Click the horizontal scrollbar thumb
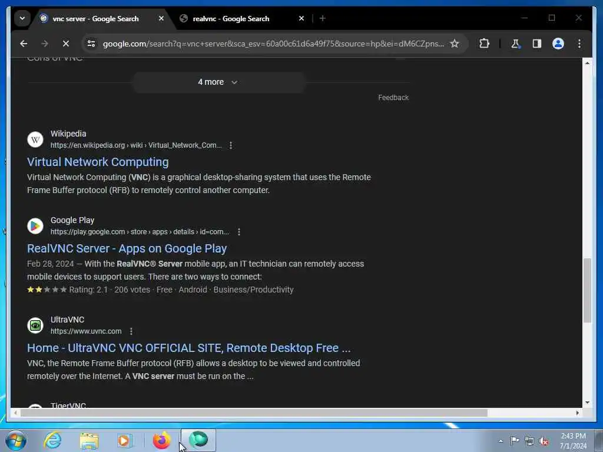 [254, 413]
